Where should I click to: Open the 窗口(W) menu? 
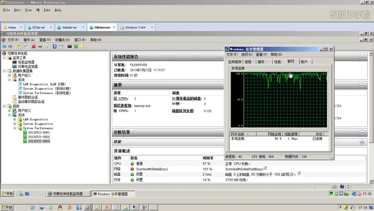80,40
